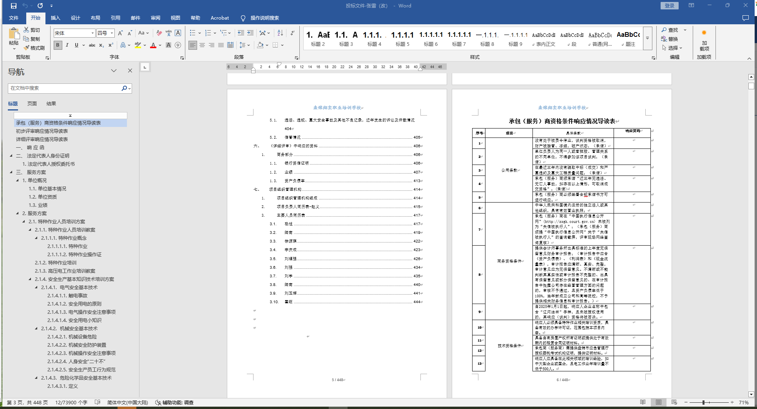Viewport: 757px width, 409px height.
Task: Apply the yellow text highlight color
Action: click(x=138, y=45)
